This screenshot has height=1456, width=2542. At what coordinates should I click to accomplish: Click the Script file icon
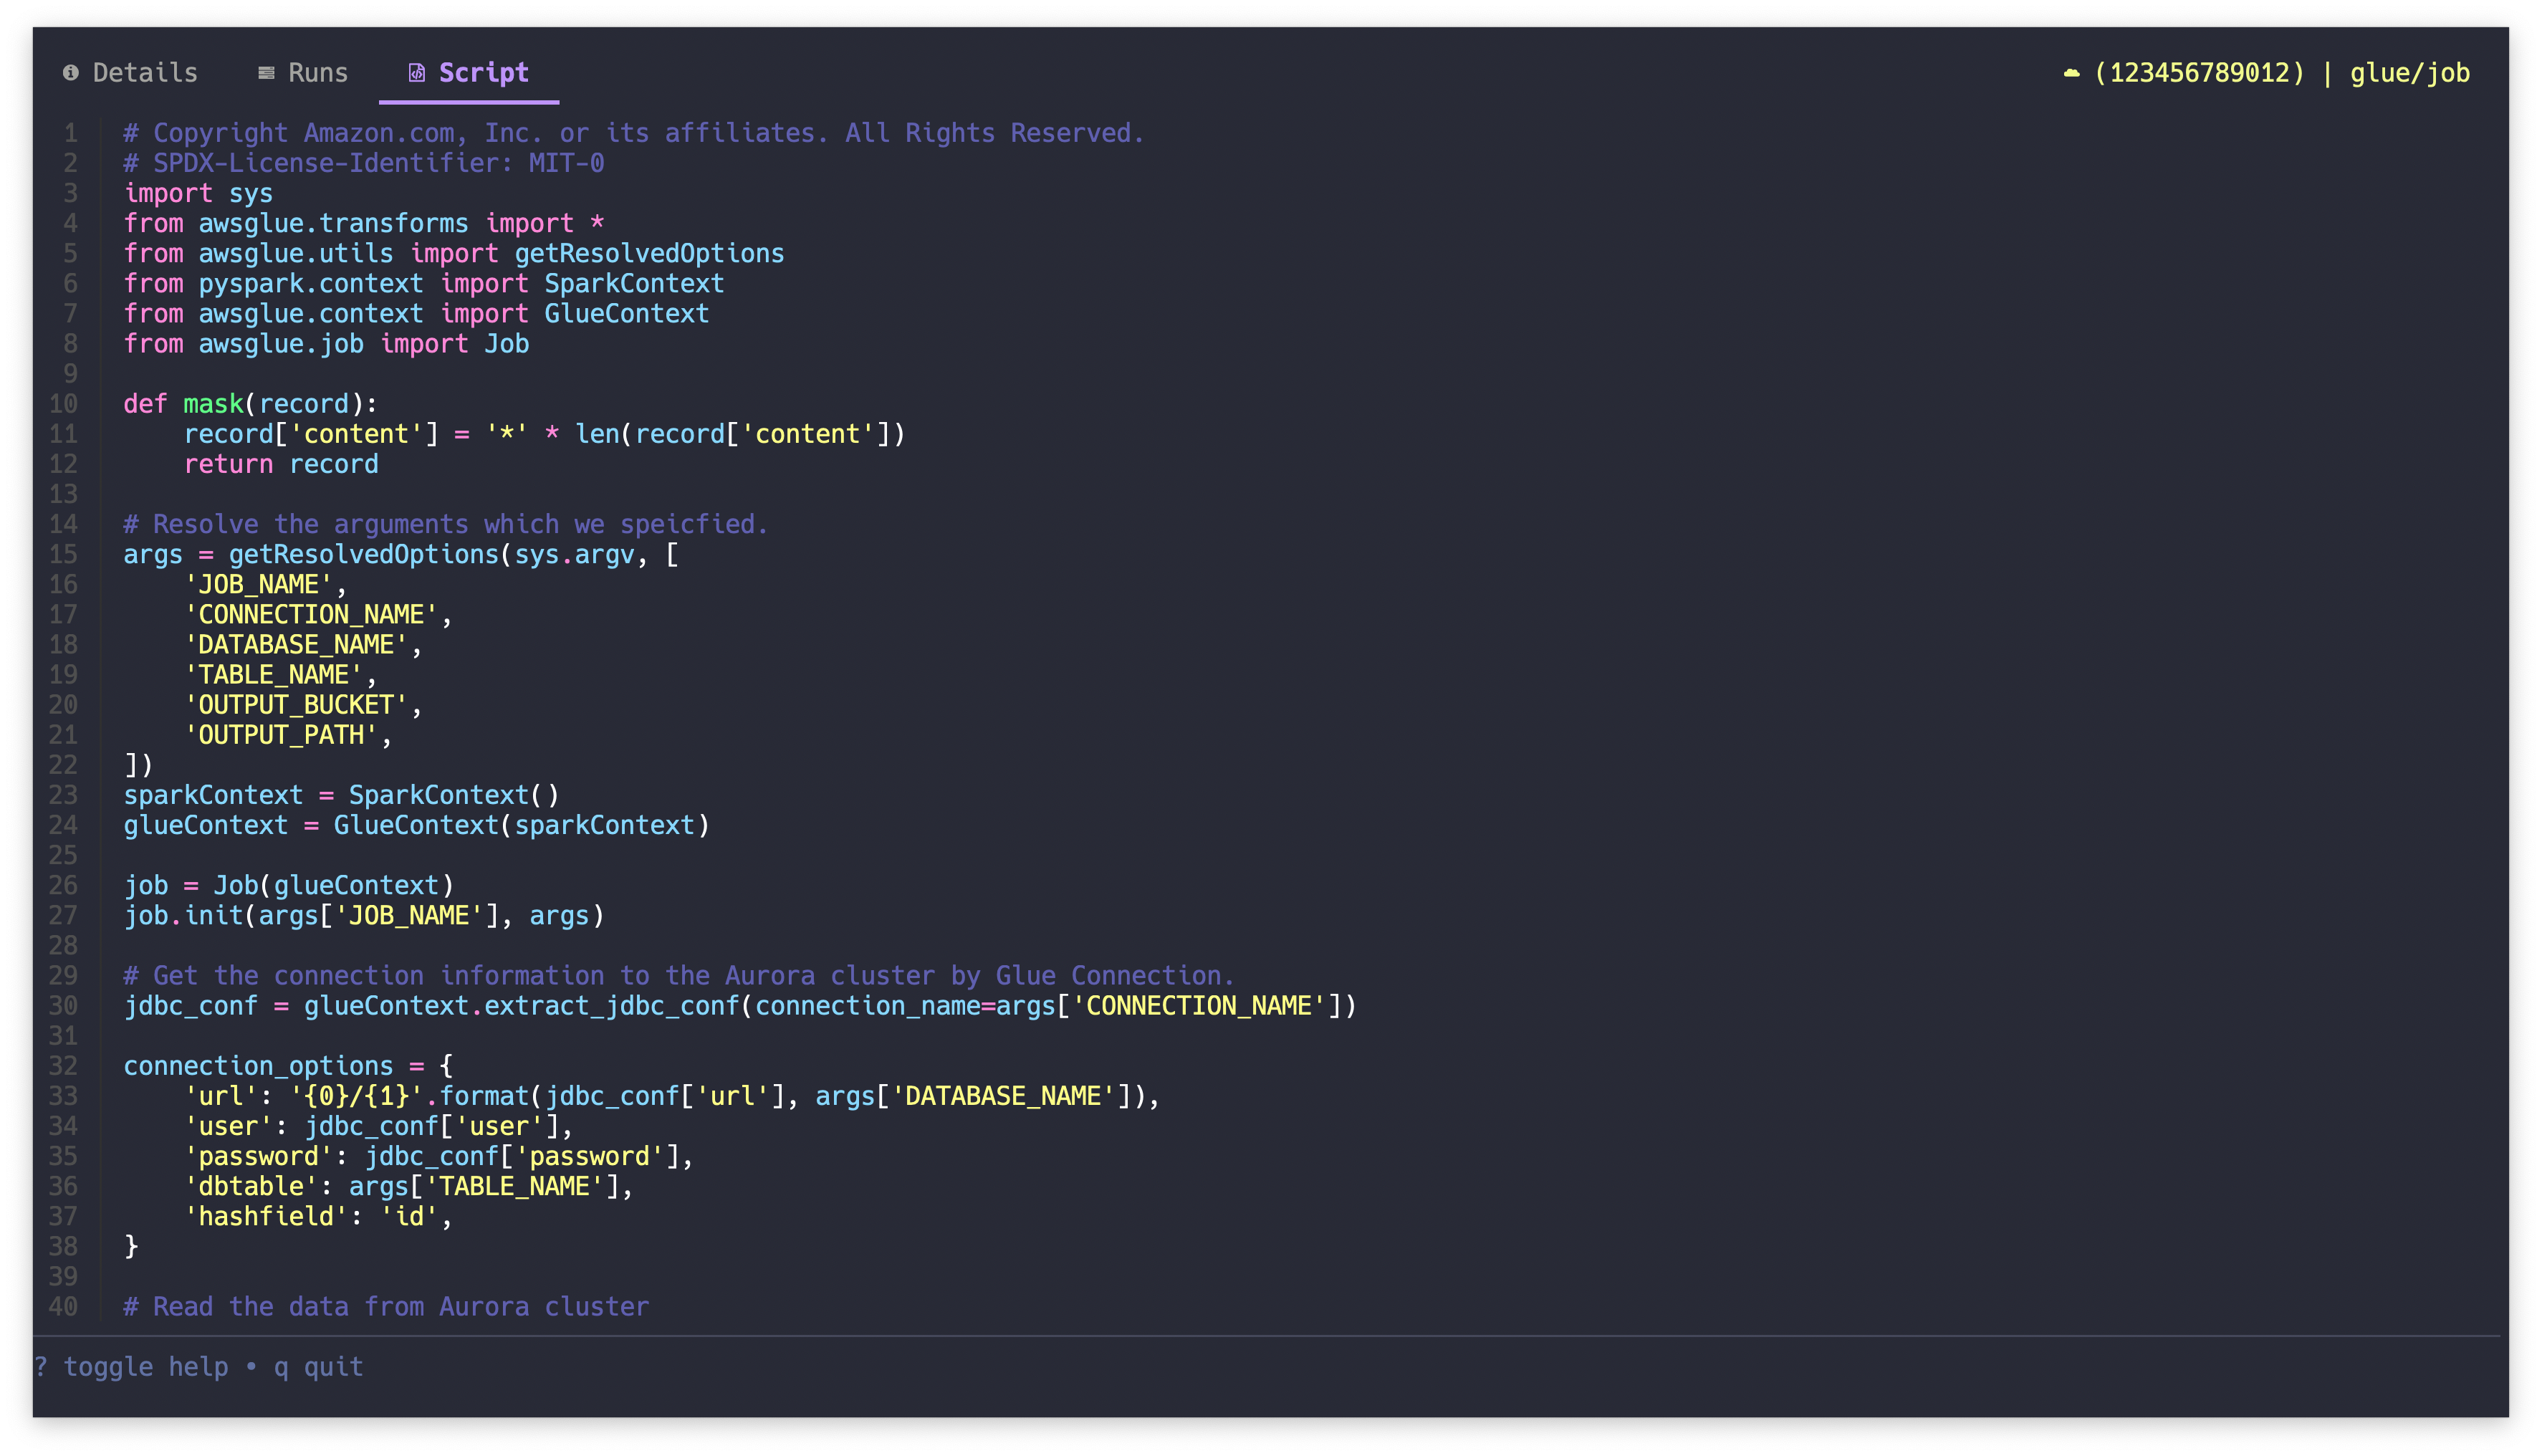(x=417, y=73)
